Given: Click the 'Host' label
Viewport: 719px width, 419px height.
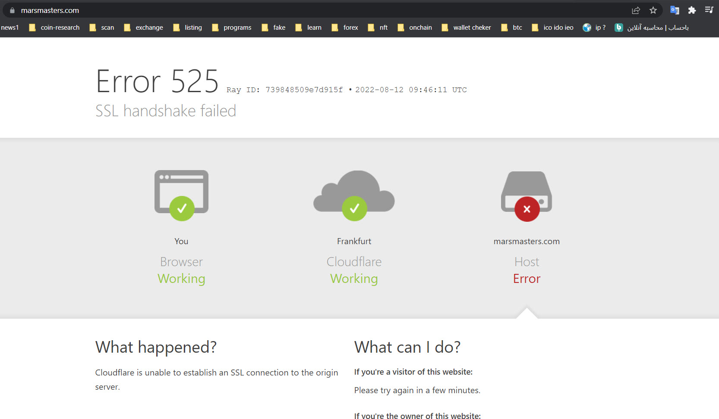Looking at the screenshot, I should point(527,262).
